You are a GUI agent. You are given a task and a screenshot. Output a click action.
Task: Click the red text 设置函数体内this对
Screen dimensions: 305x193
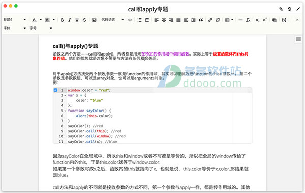point(231,54)
